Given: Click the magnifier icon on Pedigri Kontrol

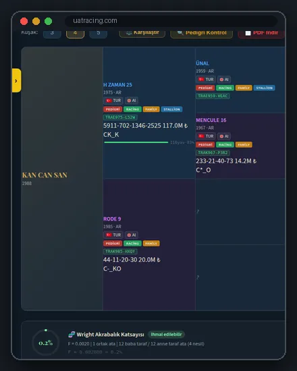Looking at the screenshot, I should pos(180,32).
